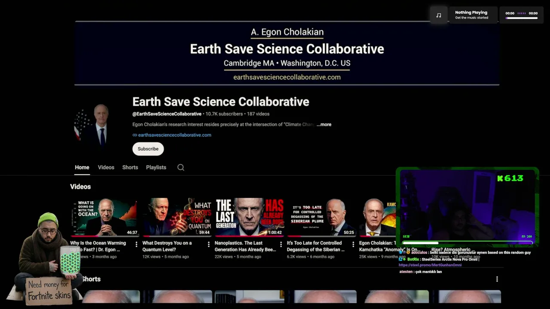
Task: Open options menu for "Nanoplastics. The Last Generation" video
Action: 281,244
